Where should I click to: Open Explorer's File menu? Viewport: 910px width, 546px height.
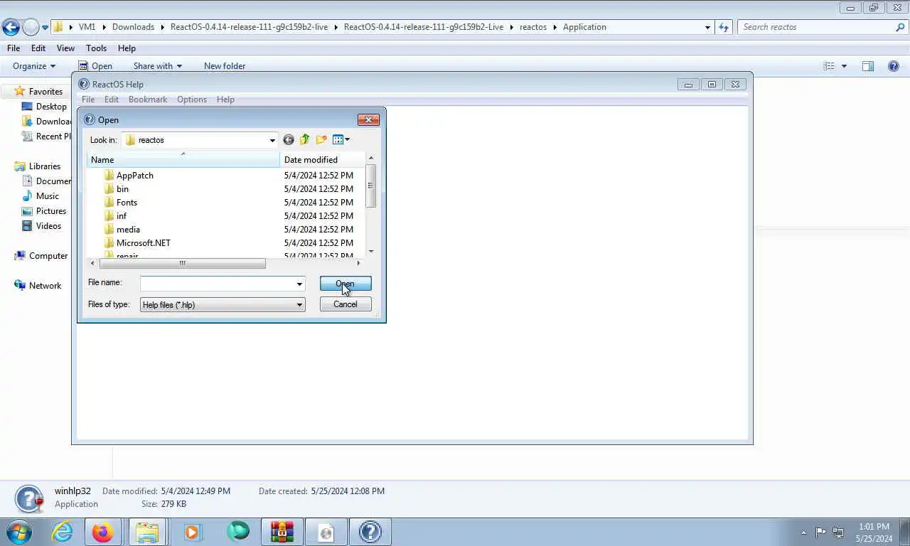click(14, 48)
